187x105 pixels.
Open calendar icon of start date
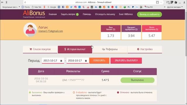point(61,61)
